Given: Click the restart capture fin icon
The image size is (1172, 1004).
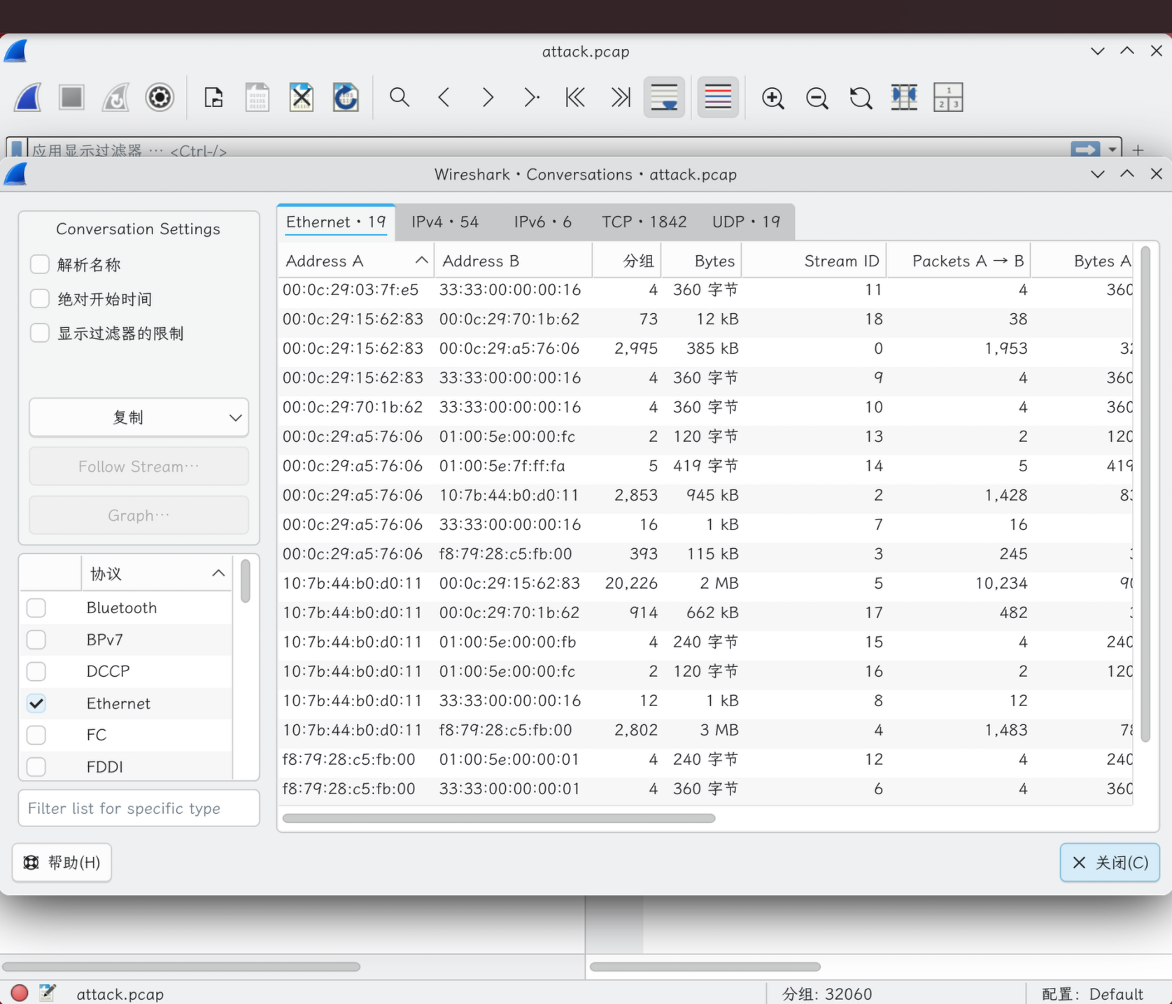Looking at the screenshot, I should (x=115, y=97).
